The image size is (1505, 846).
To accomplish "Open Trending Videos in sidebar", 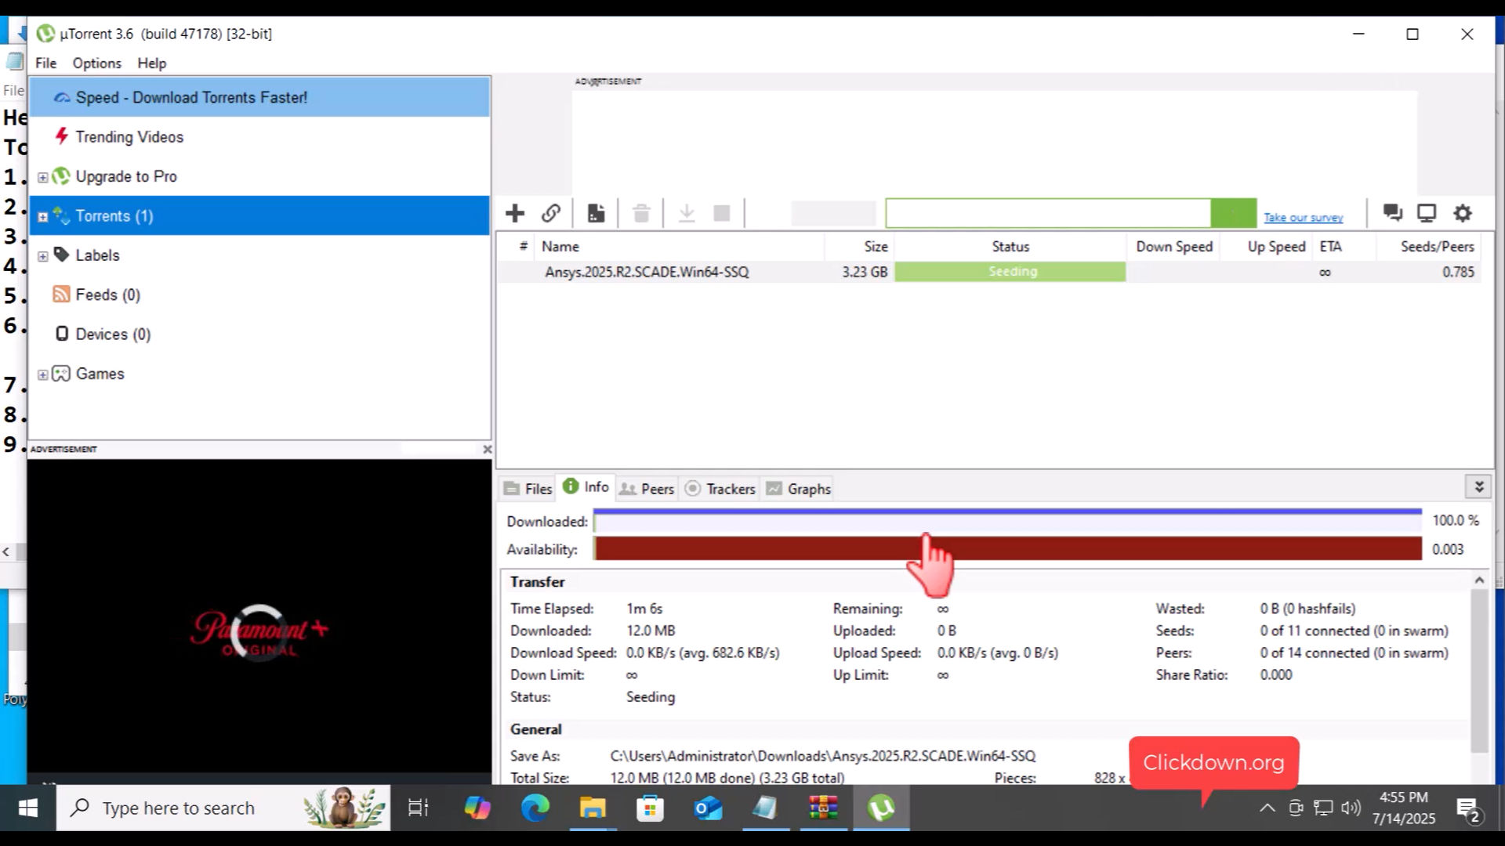I will tap(129, 137).
